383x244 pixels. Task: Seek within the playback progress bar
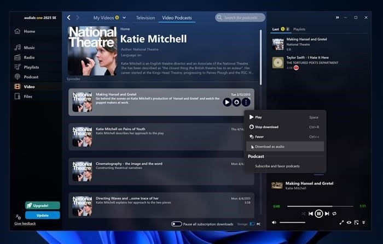coord(320,206)
